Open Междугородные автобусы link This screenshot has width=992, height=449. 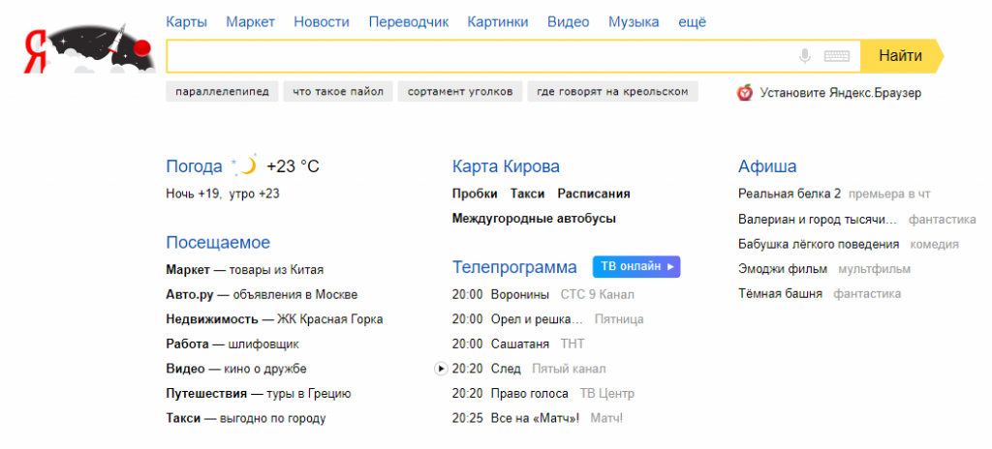tap(534, 219)
